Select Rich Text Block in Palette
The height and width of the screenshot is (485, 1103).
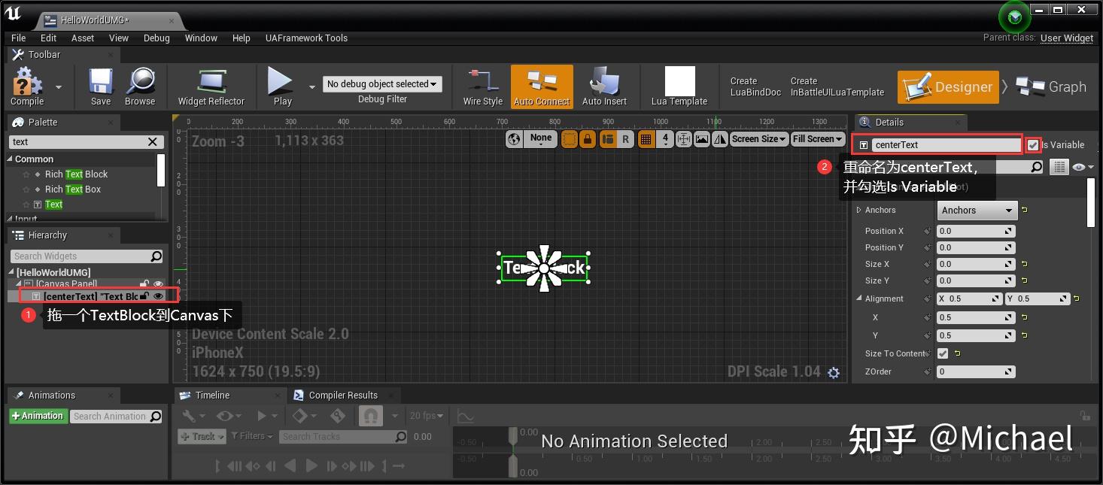click(x=76, y=174)
